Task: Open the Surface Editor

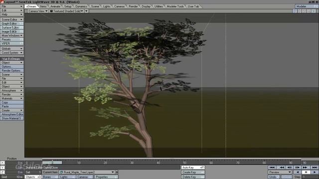Action: [x=12, y=28]
